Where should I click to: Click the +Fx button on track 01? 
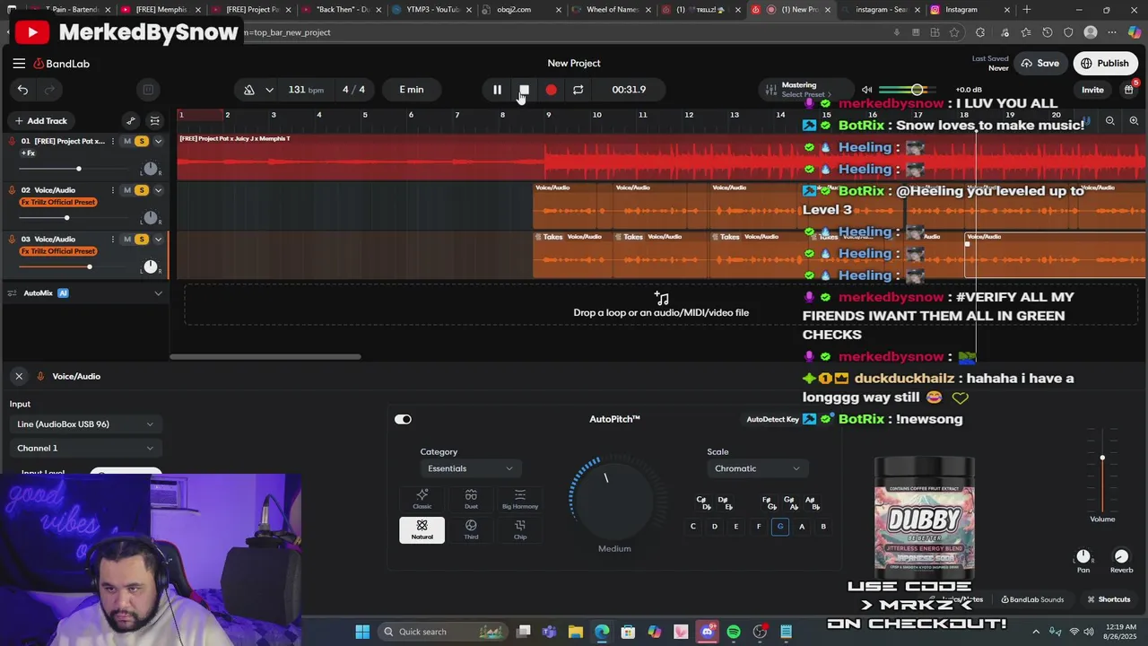coord(28,153)
